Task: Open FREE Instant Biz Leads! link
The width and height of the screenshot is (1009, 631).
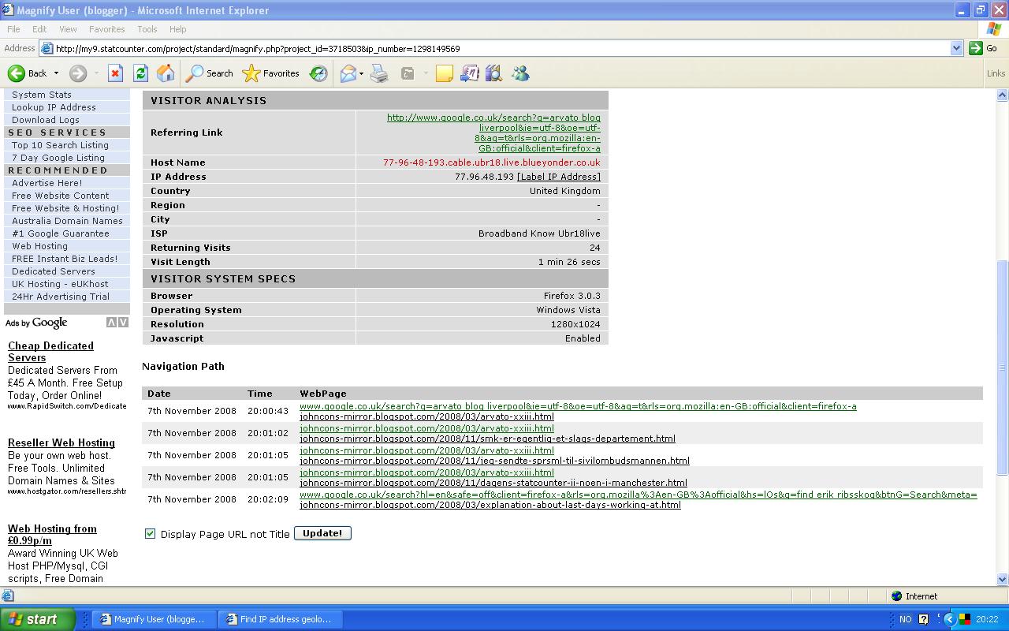Action: point(65,259)
